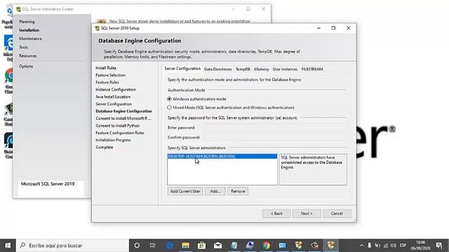Click Java Install Location step
The height and width of the screenshot is (252, 449).
(x=113, y=97)
